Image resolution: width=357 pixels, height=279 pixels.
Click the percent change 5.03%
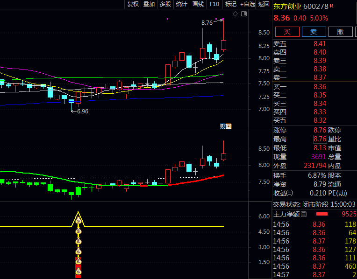click(319, 18)
